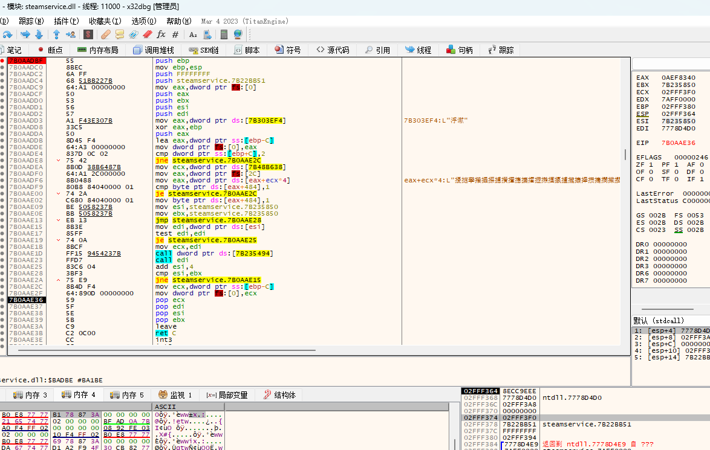The image size is (710, 450).
Task: Open the Calculator icon
Action: [224, 34]
